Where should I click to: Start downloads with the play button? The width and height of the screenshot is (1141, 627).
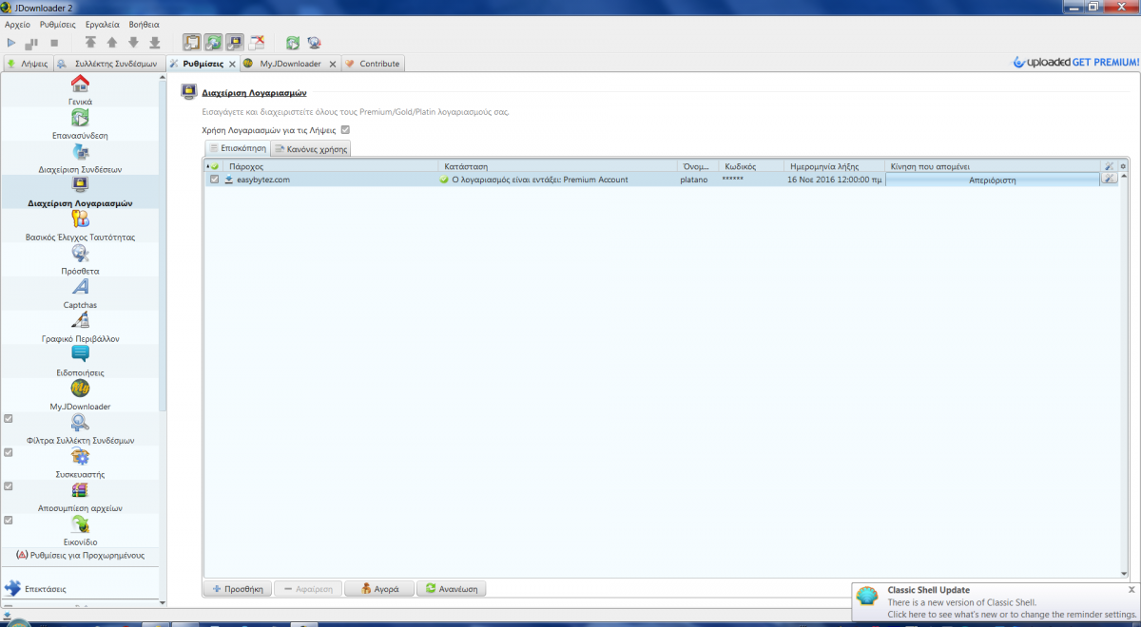(11, 43)
